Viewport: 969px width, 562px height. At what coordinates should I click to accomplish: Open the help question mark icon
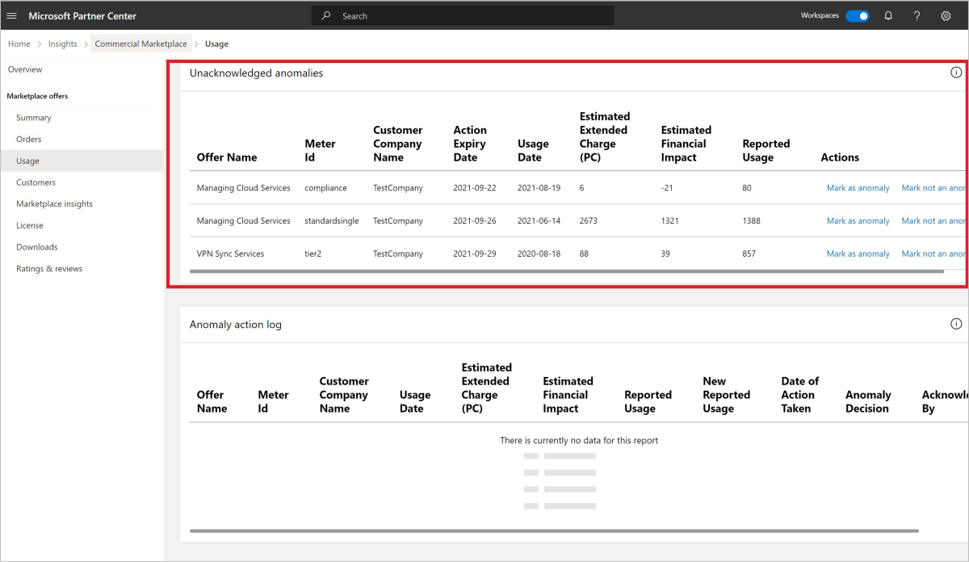point(917,16)
